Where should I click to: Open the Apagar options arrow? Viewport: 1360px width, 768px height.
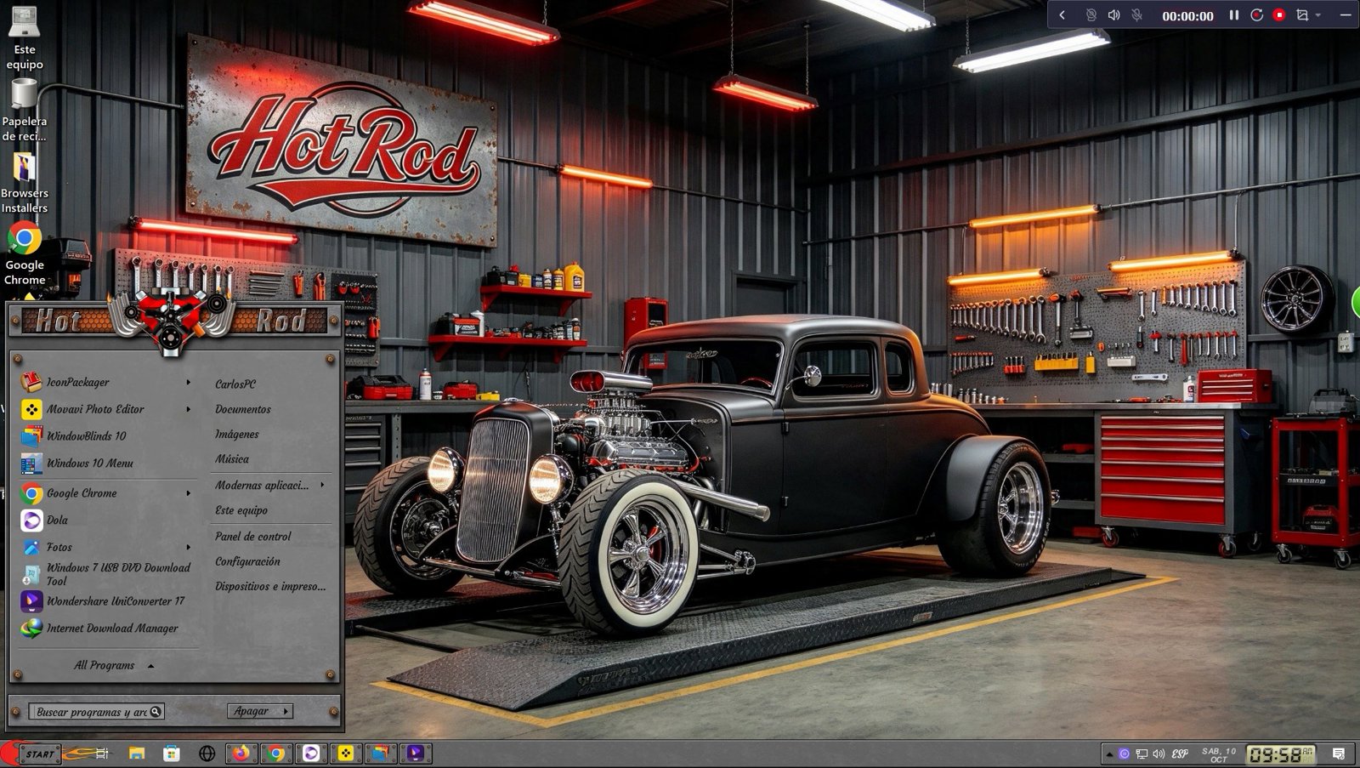tap(286, 711)
